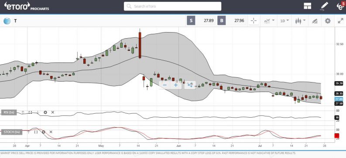Zoom out chart with minus button
The image size is (346, 158).
(164, 85)
